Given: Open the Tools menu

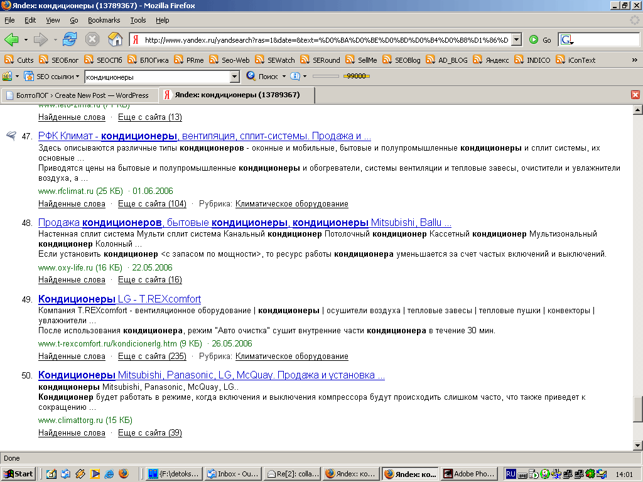Looking at the screenshot, I should coord(138,20).
